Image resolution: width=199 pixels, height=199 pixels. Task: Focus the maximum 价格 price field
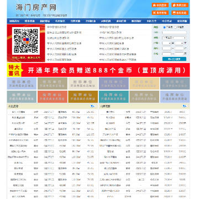pyautogui.click(x=179, y=54)
